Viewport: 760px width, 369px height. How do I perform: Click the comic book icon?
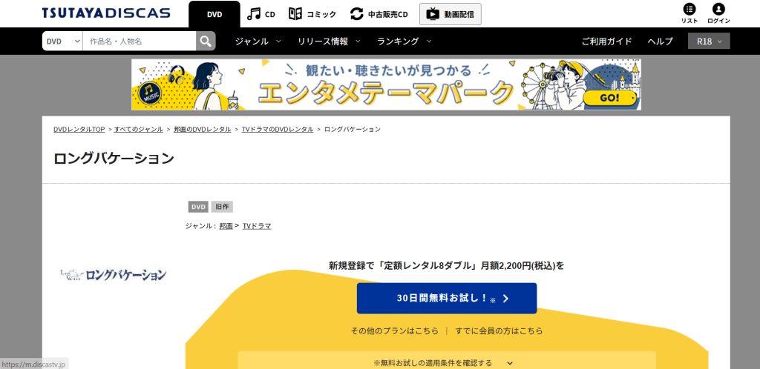click(295, 14)
